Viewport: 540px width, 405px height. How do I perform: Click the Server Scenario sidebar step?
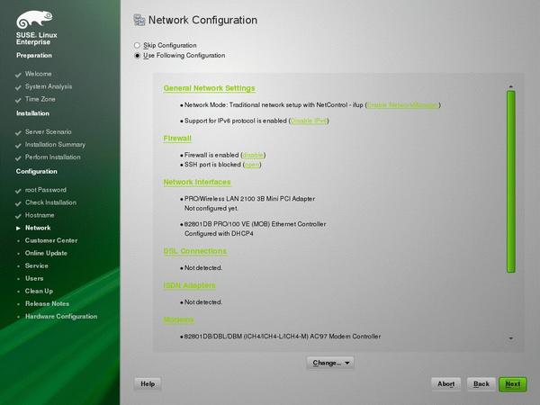(49, 132)
